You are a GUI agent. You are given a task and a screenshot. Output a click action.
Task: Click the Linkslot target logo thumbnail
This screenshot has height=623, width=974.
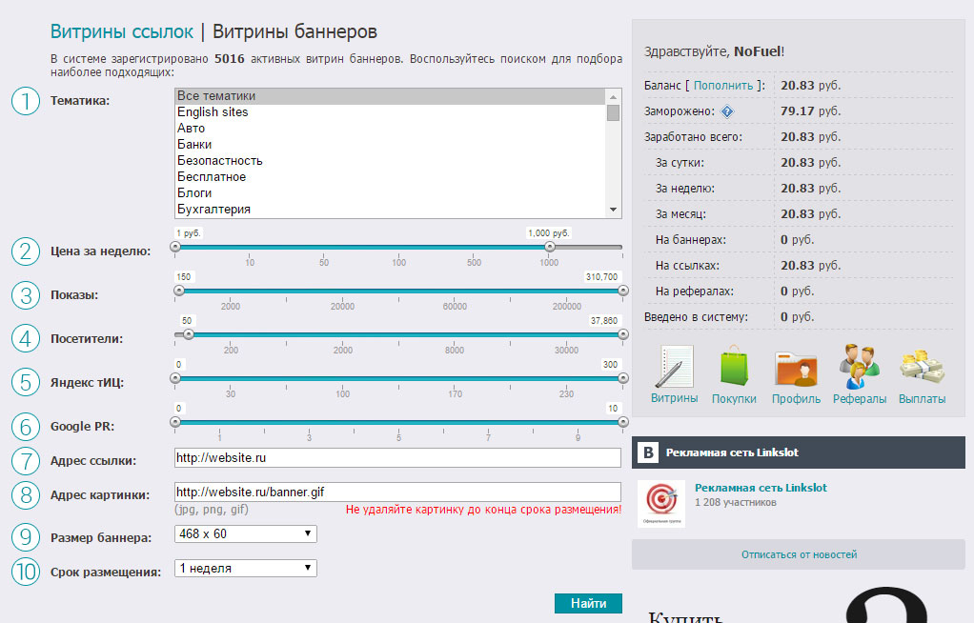pyautogui.click(x=659, y=498)
